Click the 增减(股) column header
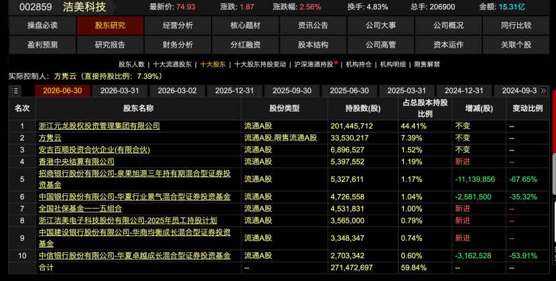This screenshot has height=281, width=556. pyautogui.click(x=479, y=108)
